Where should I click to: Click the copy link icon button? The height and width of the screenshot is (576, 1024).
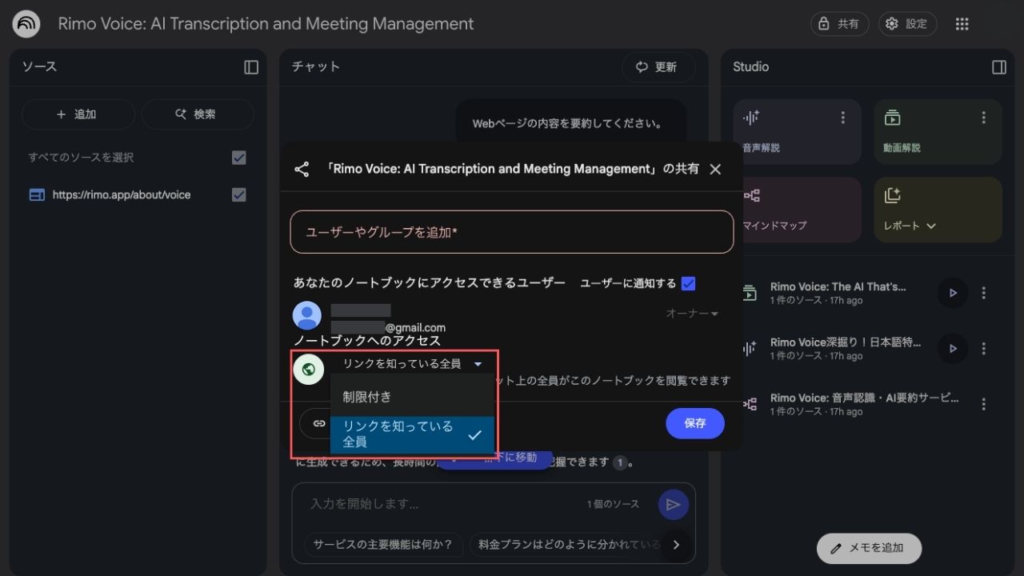[318, 423]
